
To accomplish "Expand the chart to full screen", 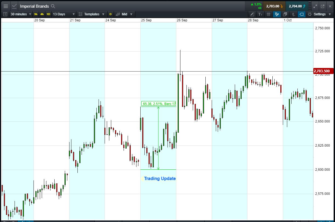I will (315, 6).
